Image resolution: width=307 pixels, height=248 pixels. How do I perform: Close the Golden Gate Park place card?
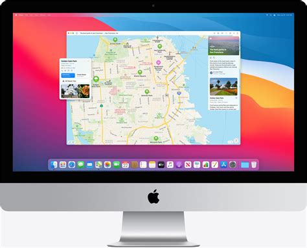point(88,61)
